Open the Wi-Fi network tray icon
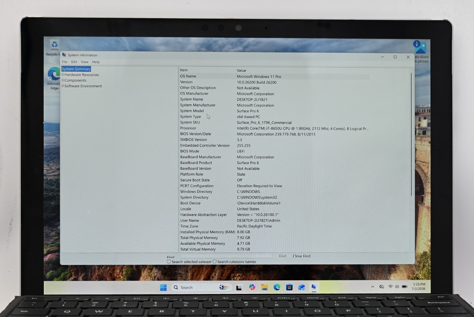474x317 pixels. coord(390,286)
